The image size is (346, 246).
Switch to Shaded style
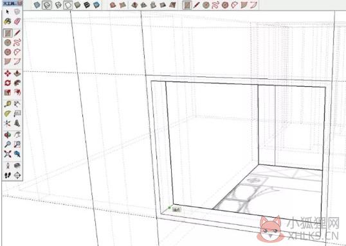point(77,5)
